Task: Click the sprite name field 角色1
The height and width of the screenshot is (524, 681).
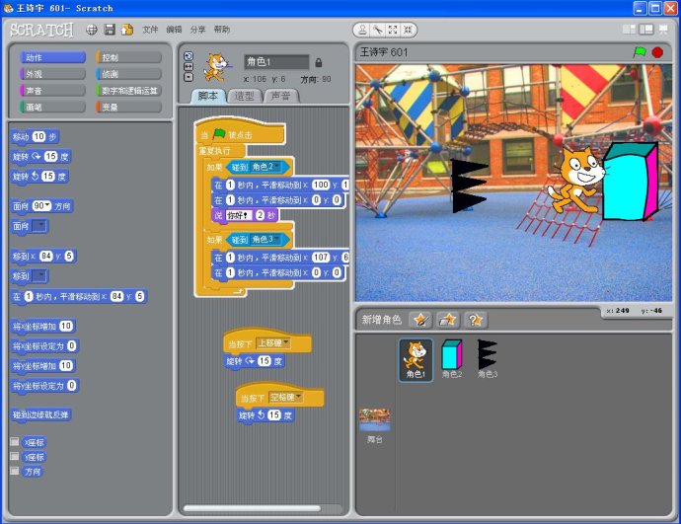Action: (x=276, y=62)
